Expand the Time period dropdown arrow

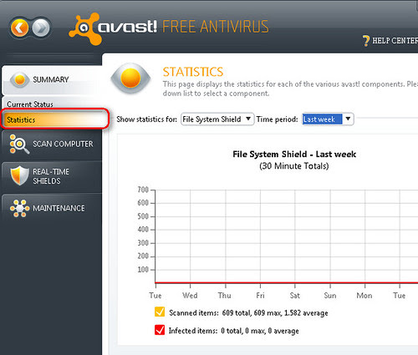348,119
